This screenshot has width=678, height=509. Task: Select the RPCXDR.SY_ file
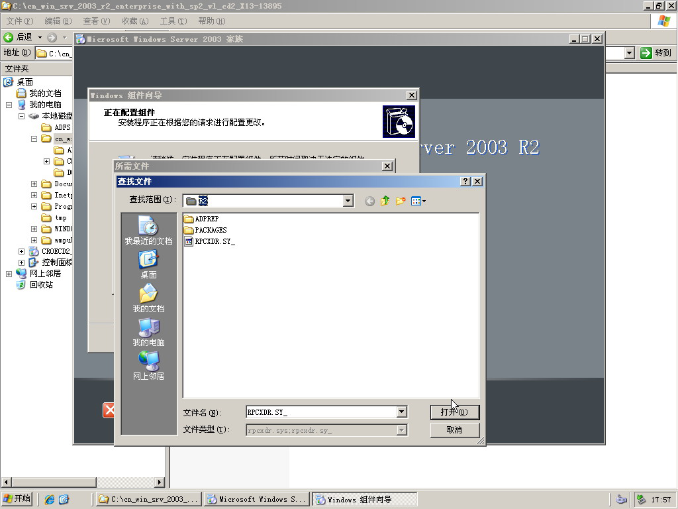pos(215,241)
